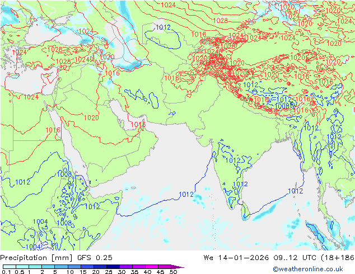355x274 pixels.
Task: Click the 5–10 mm legend color swatch
Action: tap(61, 267)
